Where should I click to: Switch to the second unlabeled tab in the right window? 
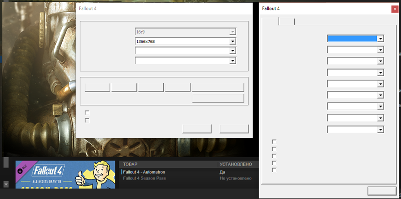click(x=287, y=21)
